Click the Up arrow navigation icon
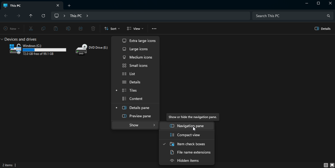Image resolution: width=335 pixels, height=168 pixels. [x=31, y=16]
